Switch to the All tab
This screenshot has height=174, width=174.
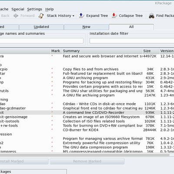131,27
